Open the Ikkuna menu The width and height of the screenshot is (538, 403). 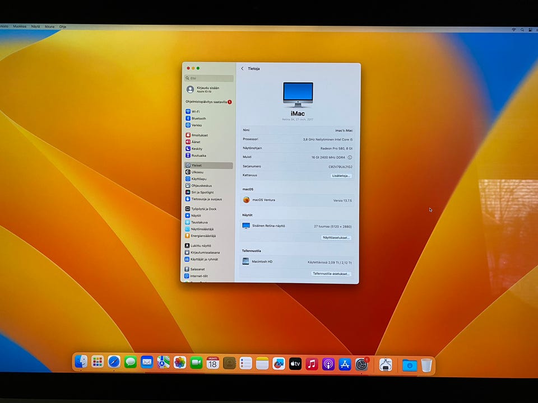[x=49, y=26]
